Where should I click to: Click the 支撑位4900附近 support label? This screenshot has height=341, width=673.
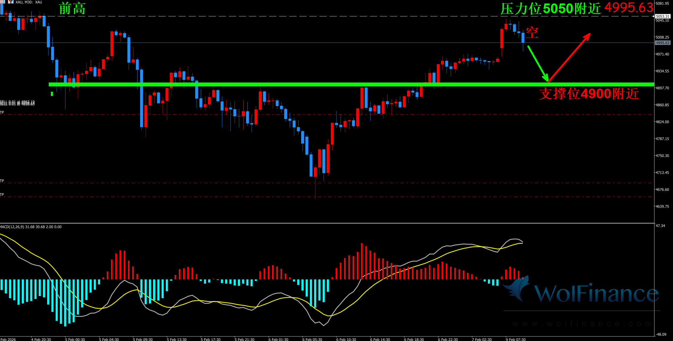click(x=589, y=94)
